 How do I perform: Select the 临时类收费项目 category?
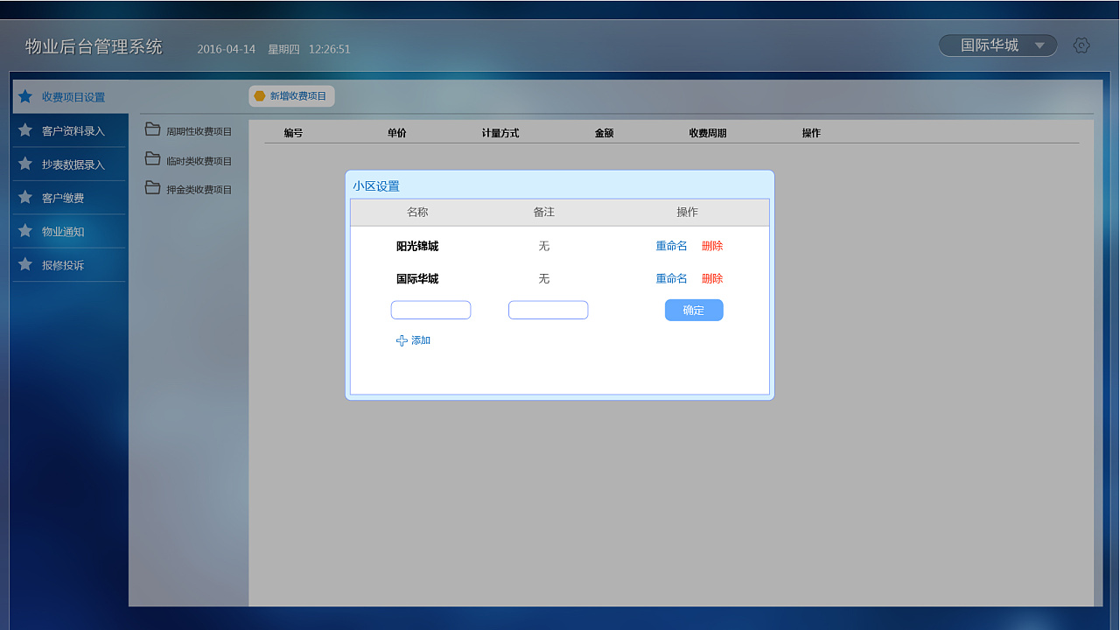pyautogui.click(x=199, y=161)
